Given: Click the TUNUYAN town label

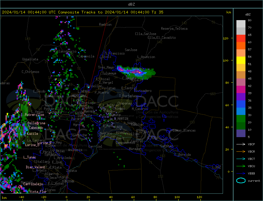Looking at the screenshot, I should (x=68, y=181).
